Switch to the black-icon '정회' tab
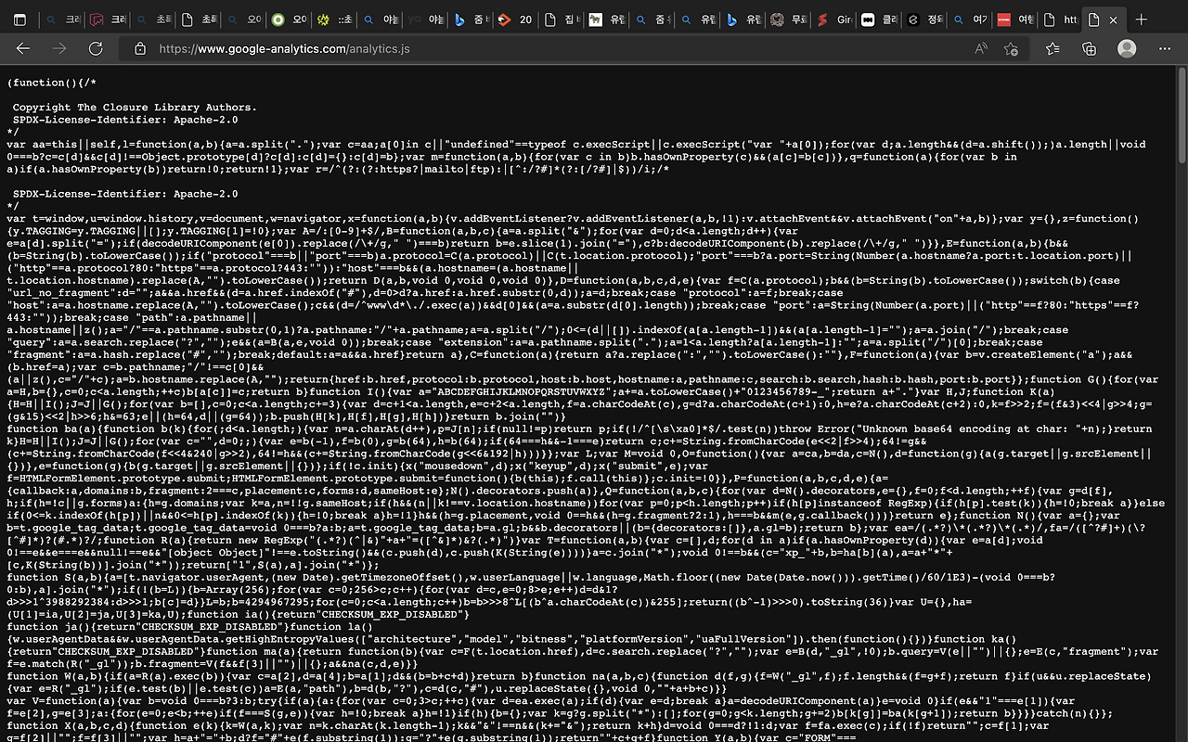Image resolution: width=1188 pixels, height=742 pixels. pyautogui.click(x=924, y=19)
